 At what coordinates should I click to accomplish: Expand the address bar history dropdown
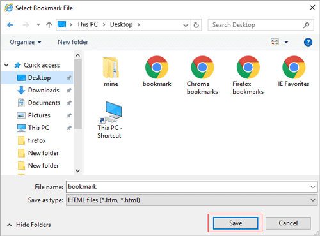pyautogui.click(x=186, y=26)
